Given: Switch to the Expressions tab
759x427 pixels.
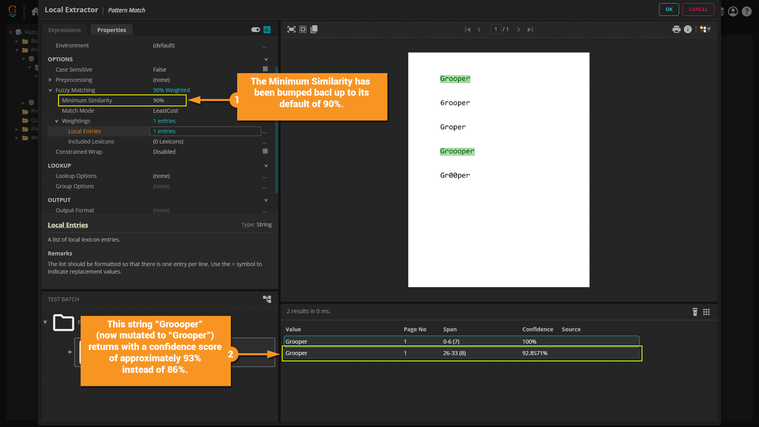Looking at the screenshot, I should click(64, 30).
